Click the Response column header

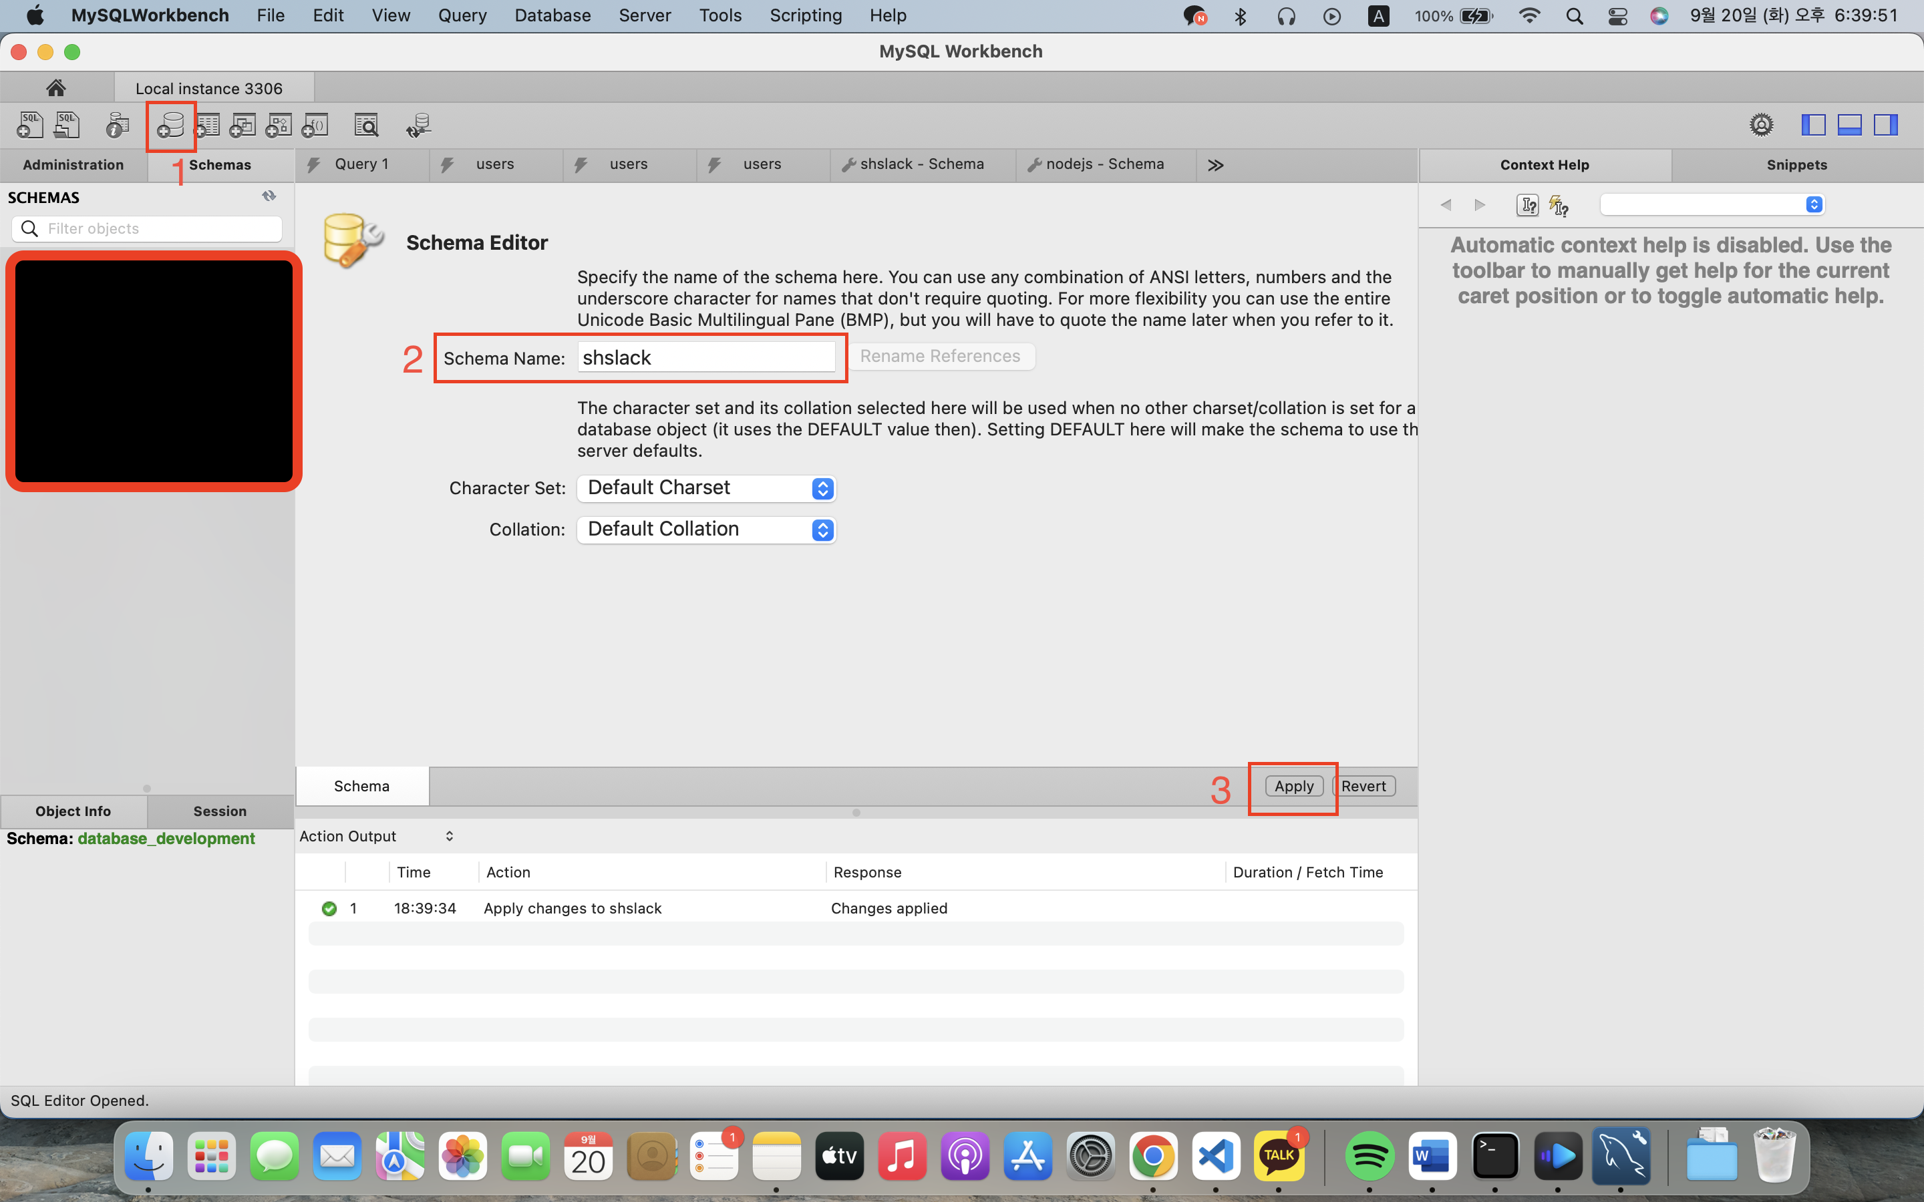[x=866, y=872]
